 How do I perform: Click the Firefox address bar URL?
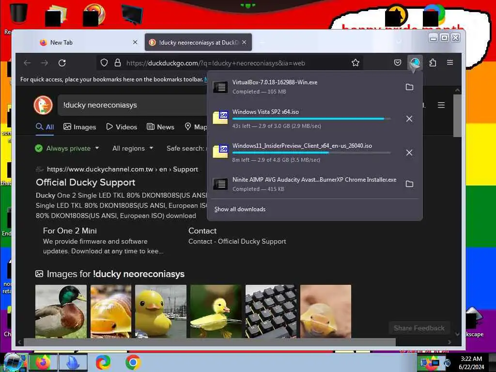pyautogui.click(x=216, y=63)
